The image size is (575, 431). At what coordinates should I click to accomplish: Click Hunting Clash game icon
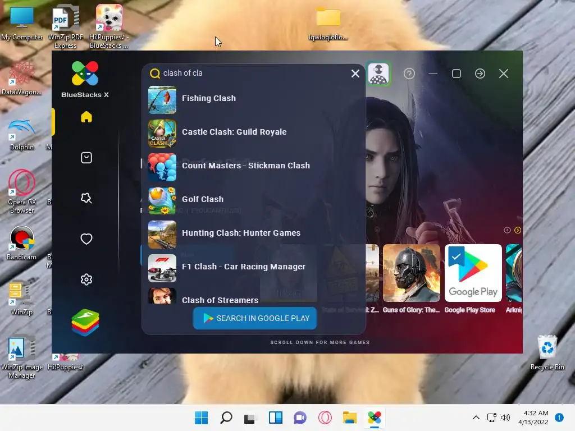coord(162,235)
